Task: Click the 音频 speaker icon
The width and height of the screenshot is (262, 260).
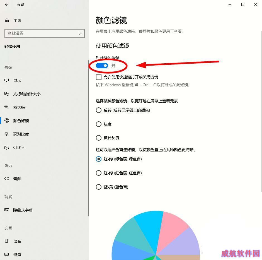Action: coord(6,179)
